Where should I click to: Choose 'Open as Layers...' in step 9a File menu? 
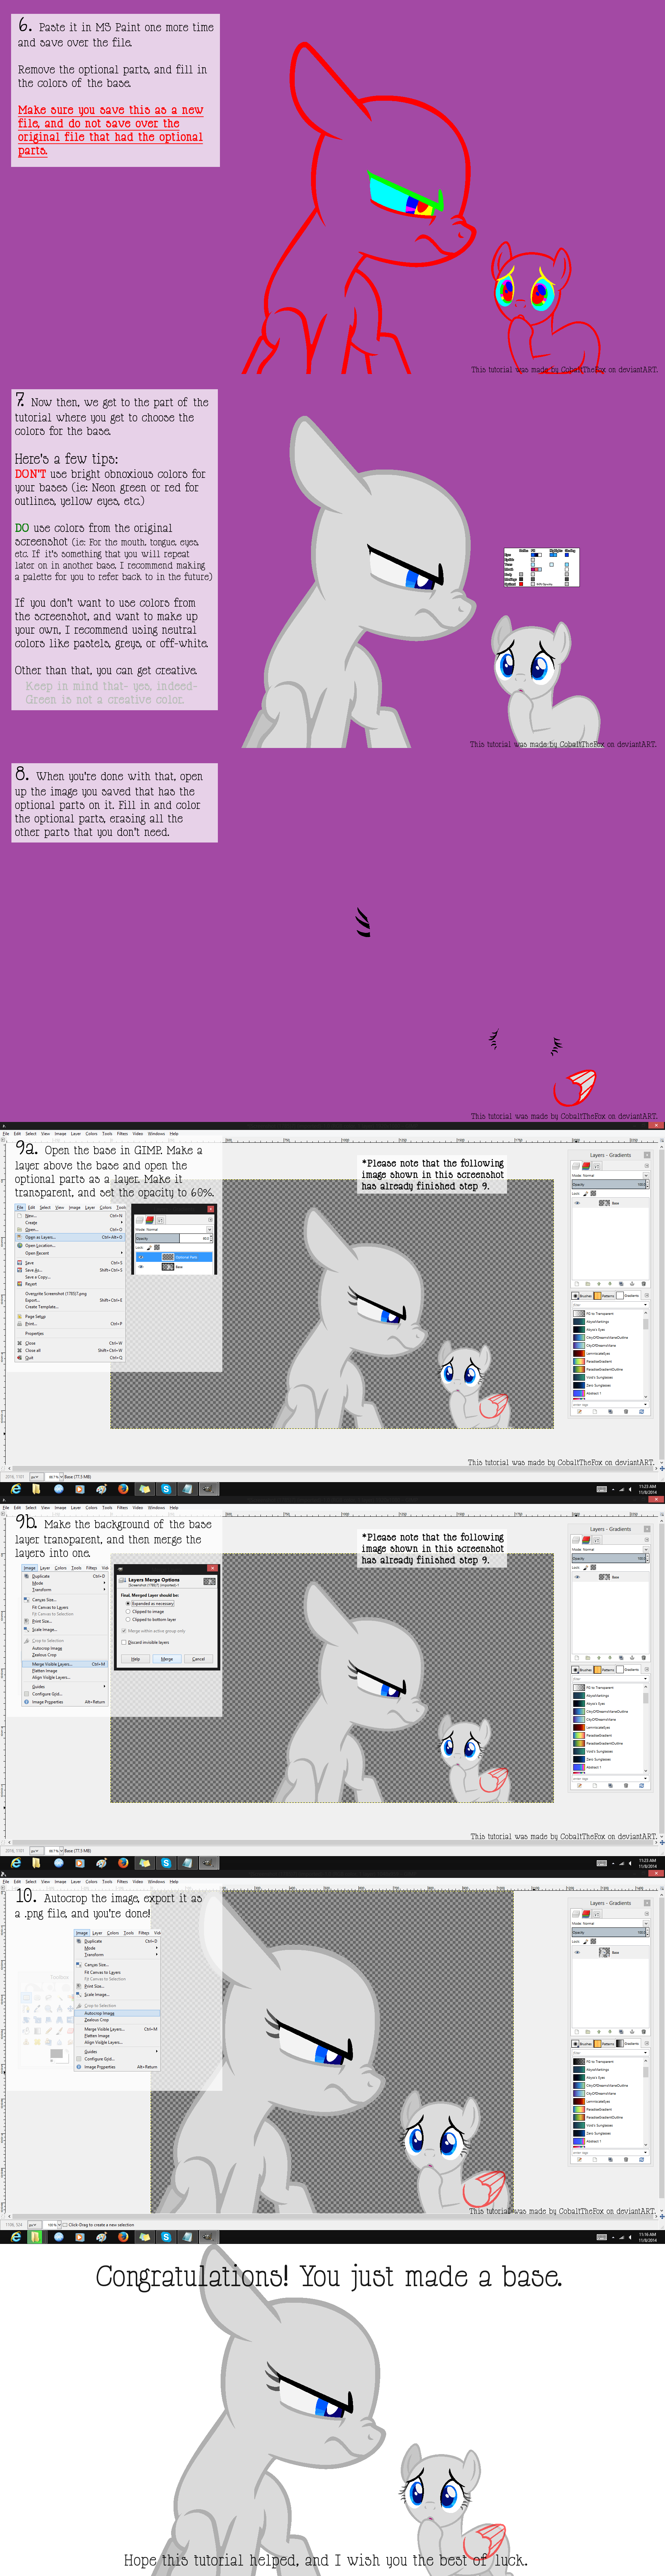click(70, 1237)
